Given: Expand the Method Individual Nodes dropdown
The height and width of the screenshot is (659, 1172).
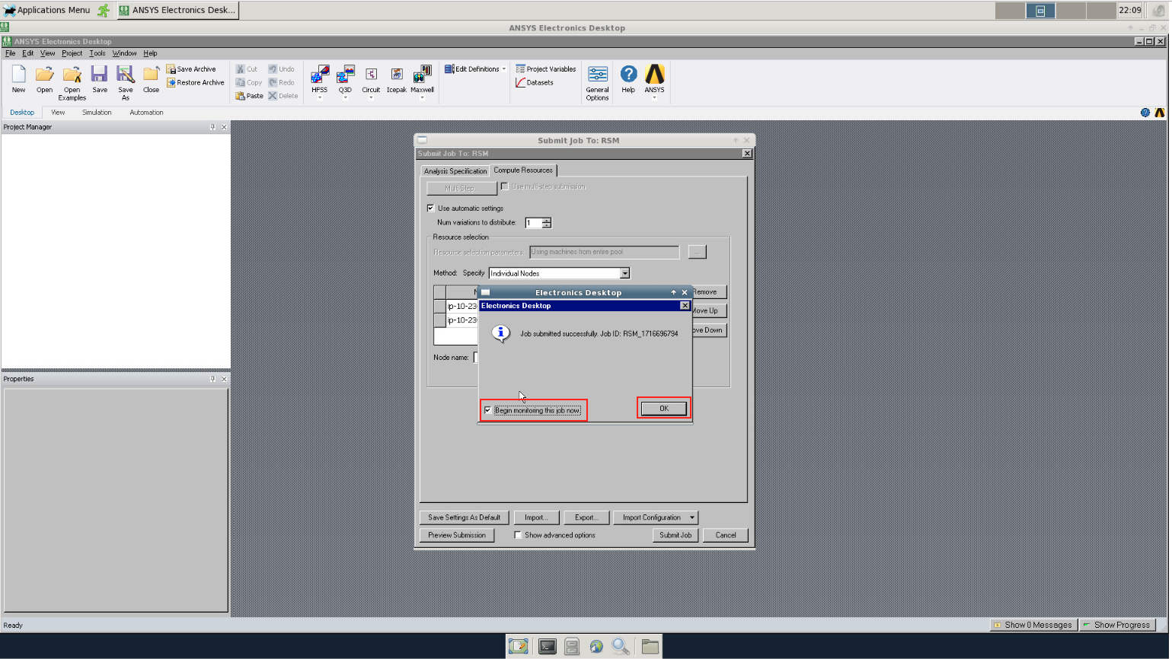Looking at the screenshot, I should click(x=624, y=273).
